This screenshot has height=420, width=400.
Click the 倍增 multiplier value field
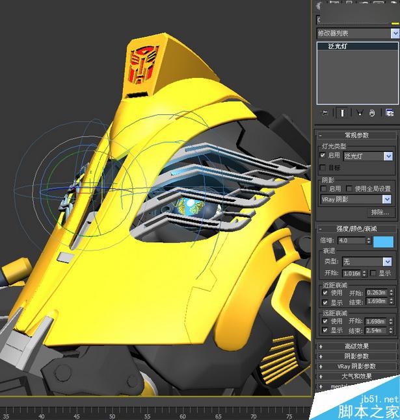352,241
